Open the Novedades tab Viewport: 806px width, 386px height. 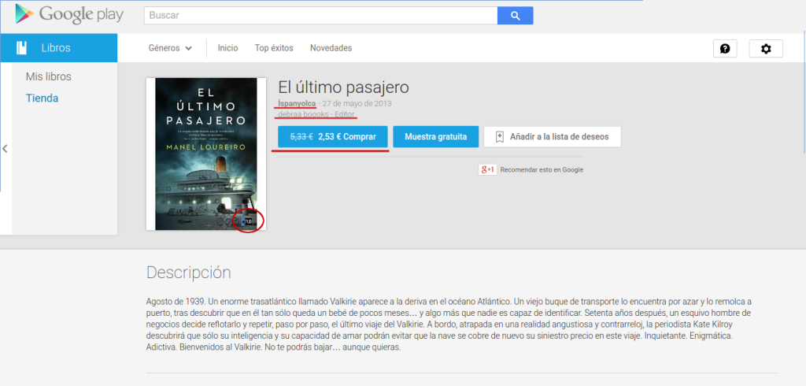331,48
